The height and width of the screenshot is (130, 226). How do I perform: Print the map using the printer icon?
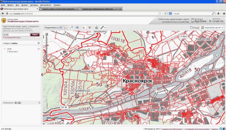coord(96,27)
